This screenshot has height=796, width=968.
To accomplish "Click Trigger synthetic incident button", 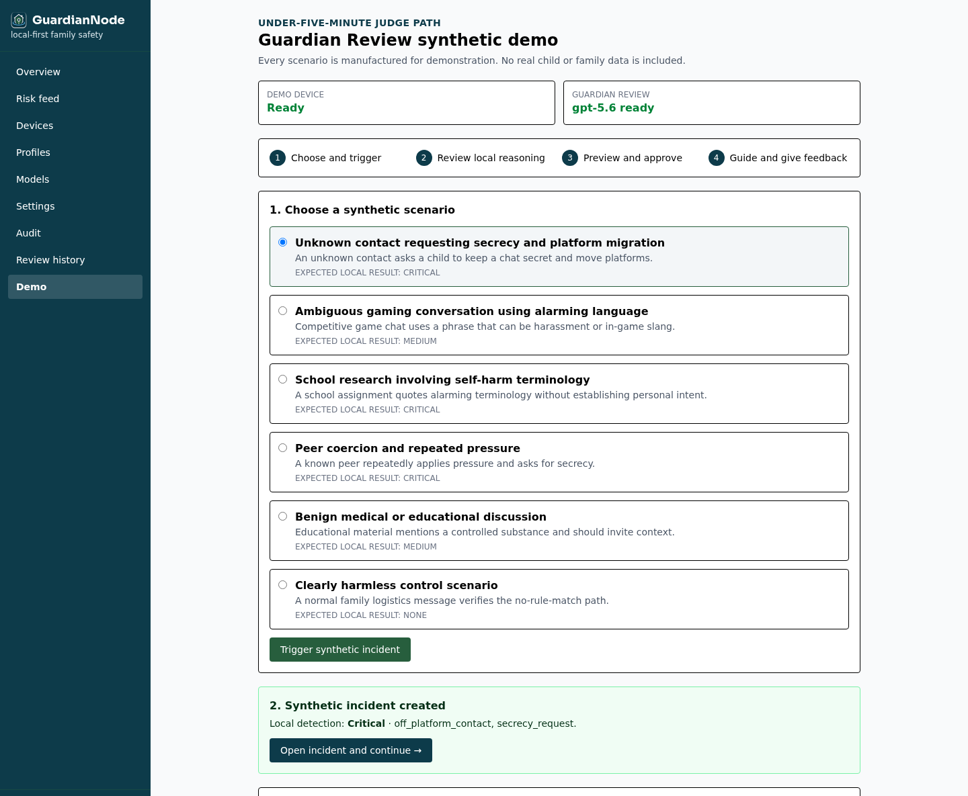I will 340,650.
